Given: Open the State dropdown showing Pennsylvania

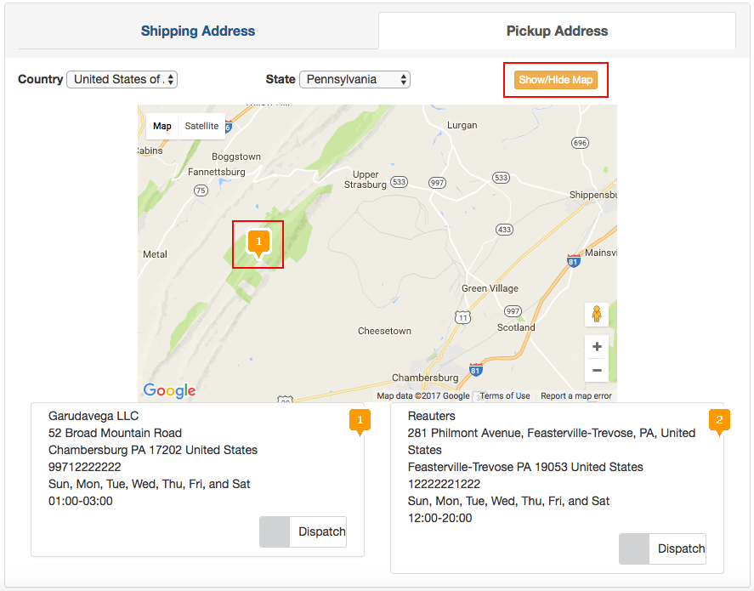Looking at the screenshot, I should click(354, 79).
